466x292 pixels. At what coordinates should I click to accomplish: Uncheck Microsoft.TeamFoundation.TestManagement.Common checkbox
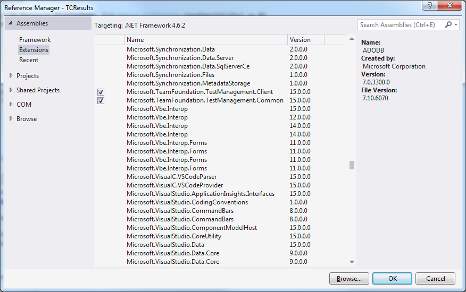(x=101, y=100)
